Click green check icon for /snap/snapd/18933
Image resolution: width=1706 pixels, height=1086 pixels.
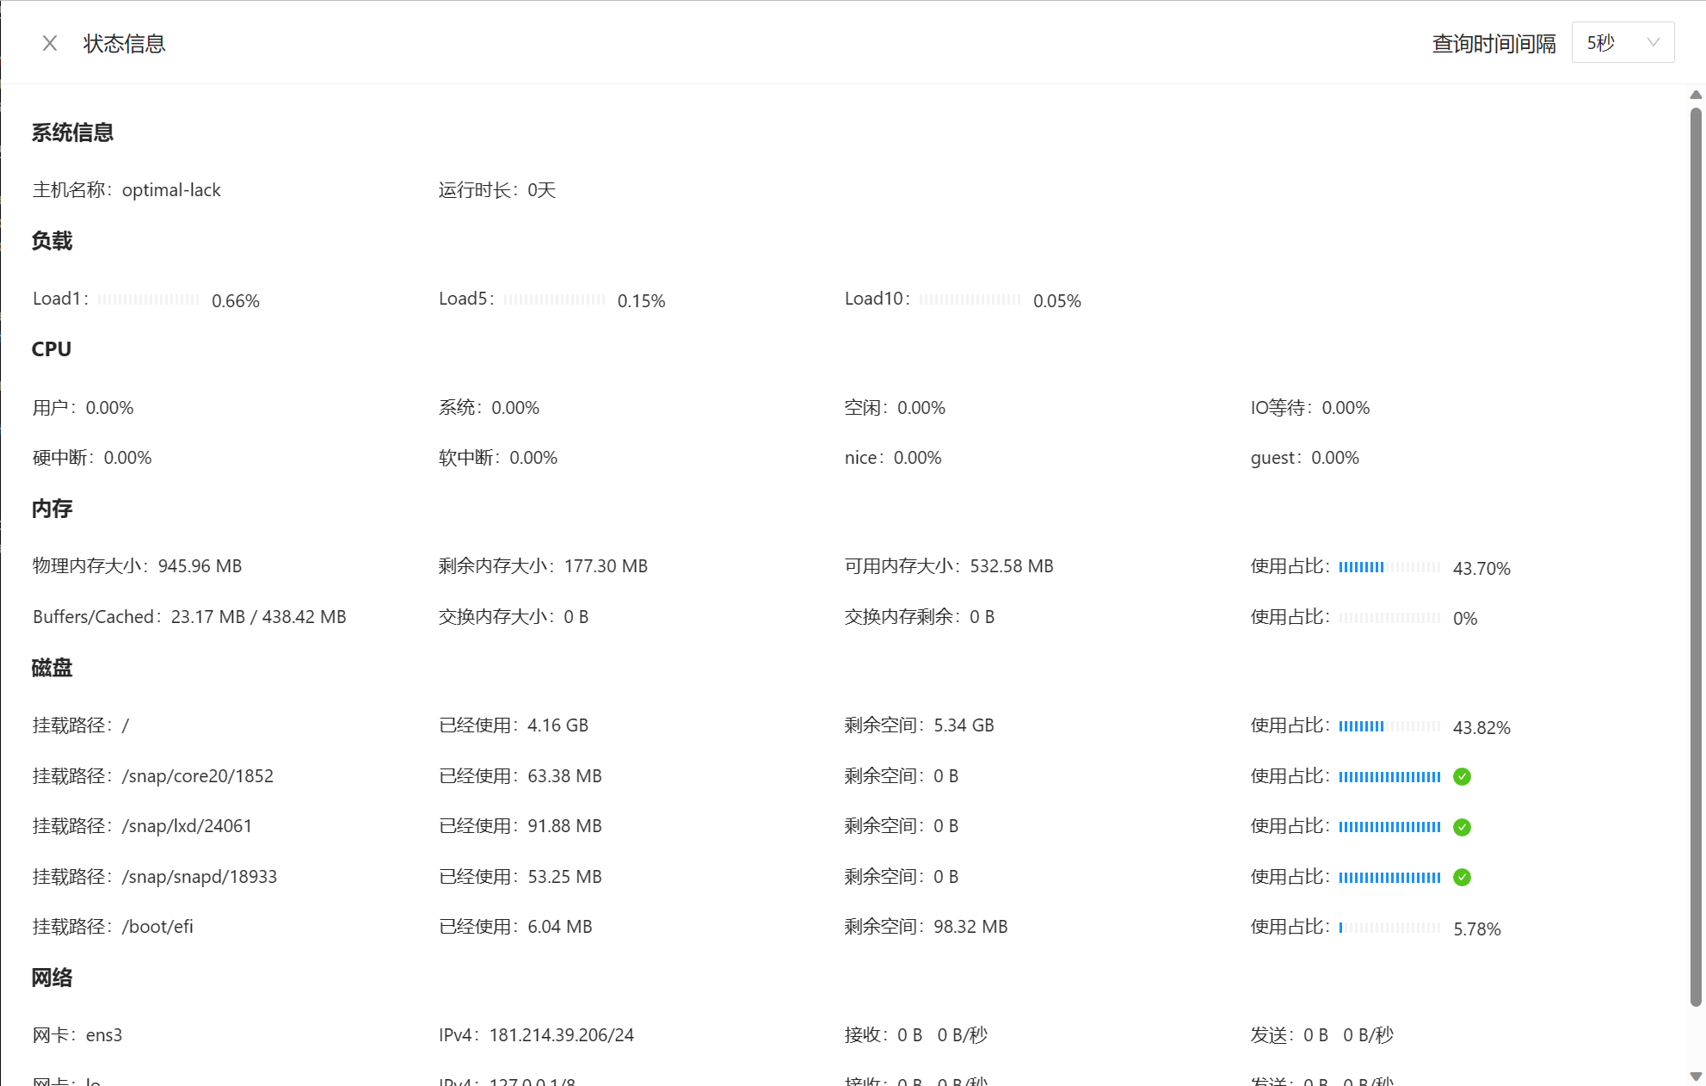1462,878
